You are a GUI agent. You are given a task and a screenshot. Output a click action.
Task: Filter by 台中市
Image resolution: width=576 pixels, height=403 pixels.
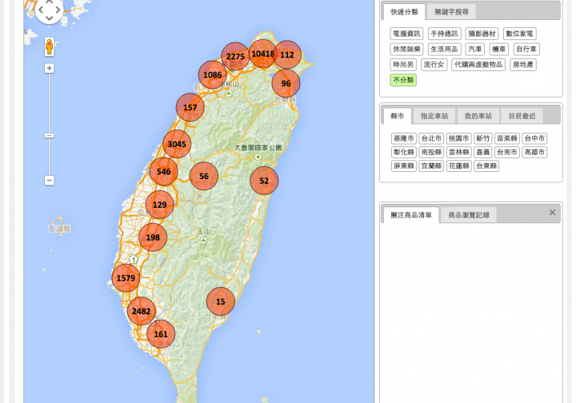(x=534, y=138)
